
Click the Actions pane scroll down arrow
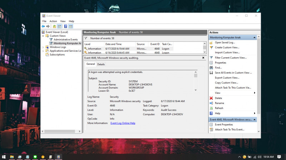[x=258, y=132]
